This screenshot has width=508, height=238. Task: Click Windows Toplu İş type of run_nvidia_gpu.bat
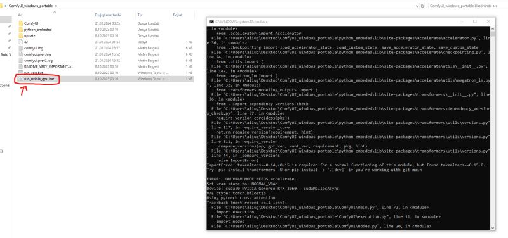pos(153,78)
